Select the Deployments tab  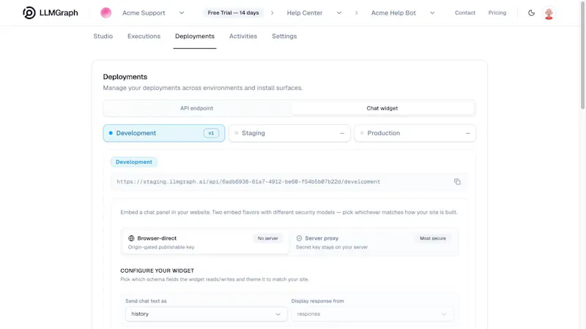(x=195, y=36)
